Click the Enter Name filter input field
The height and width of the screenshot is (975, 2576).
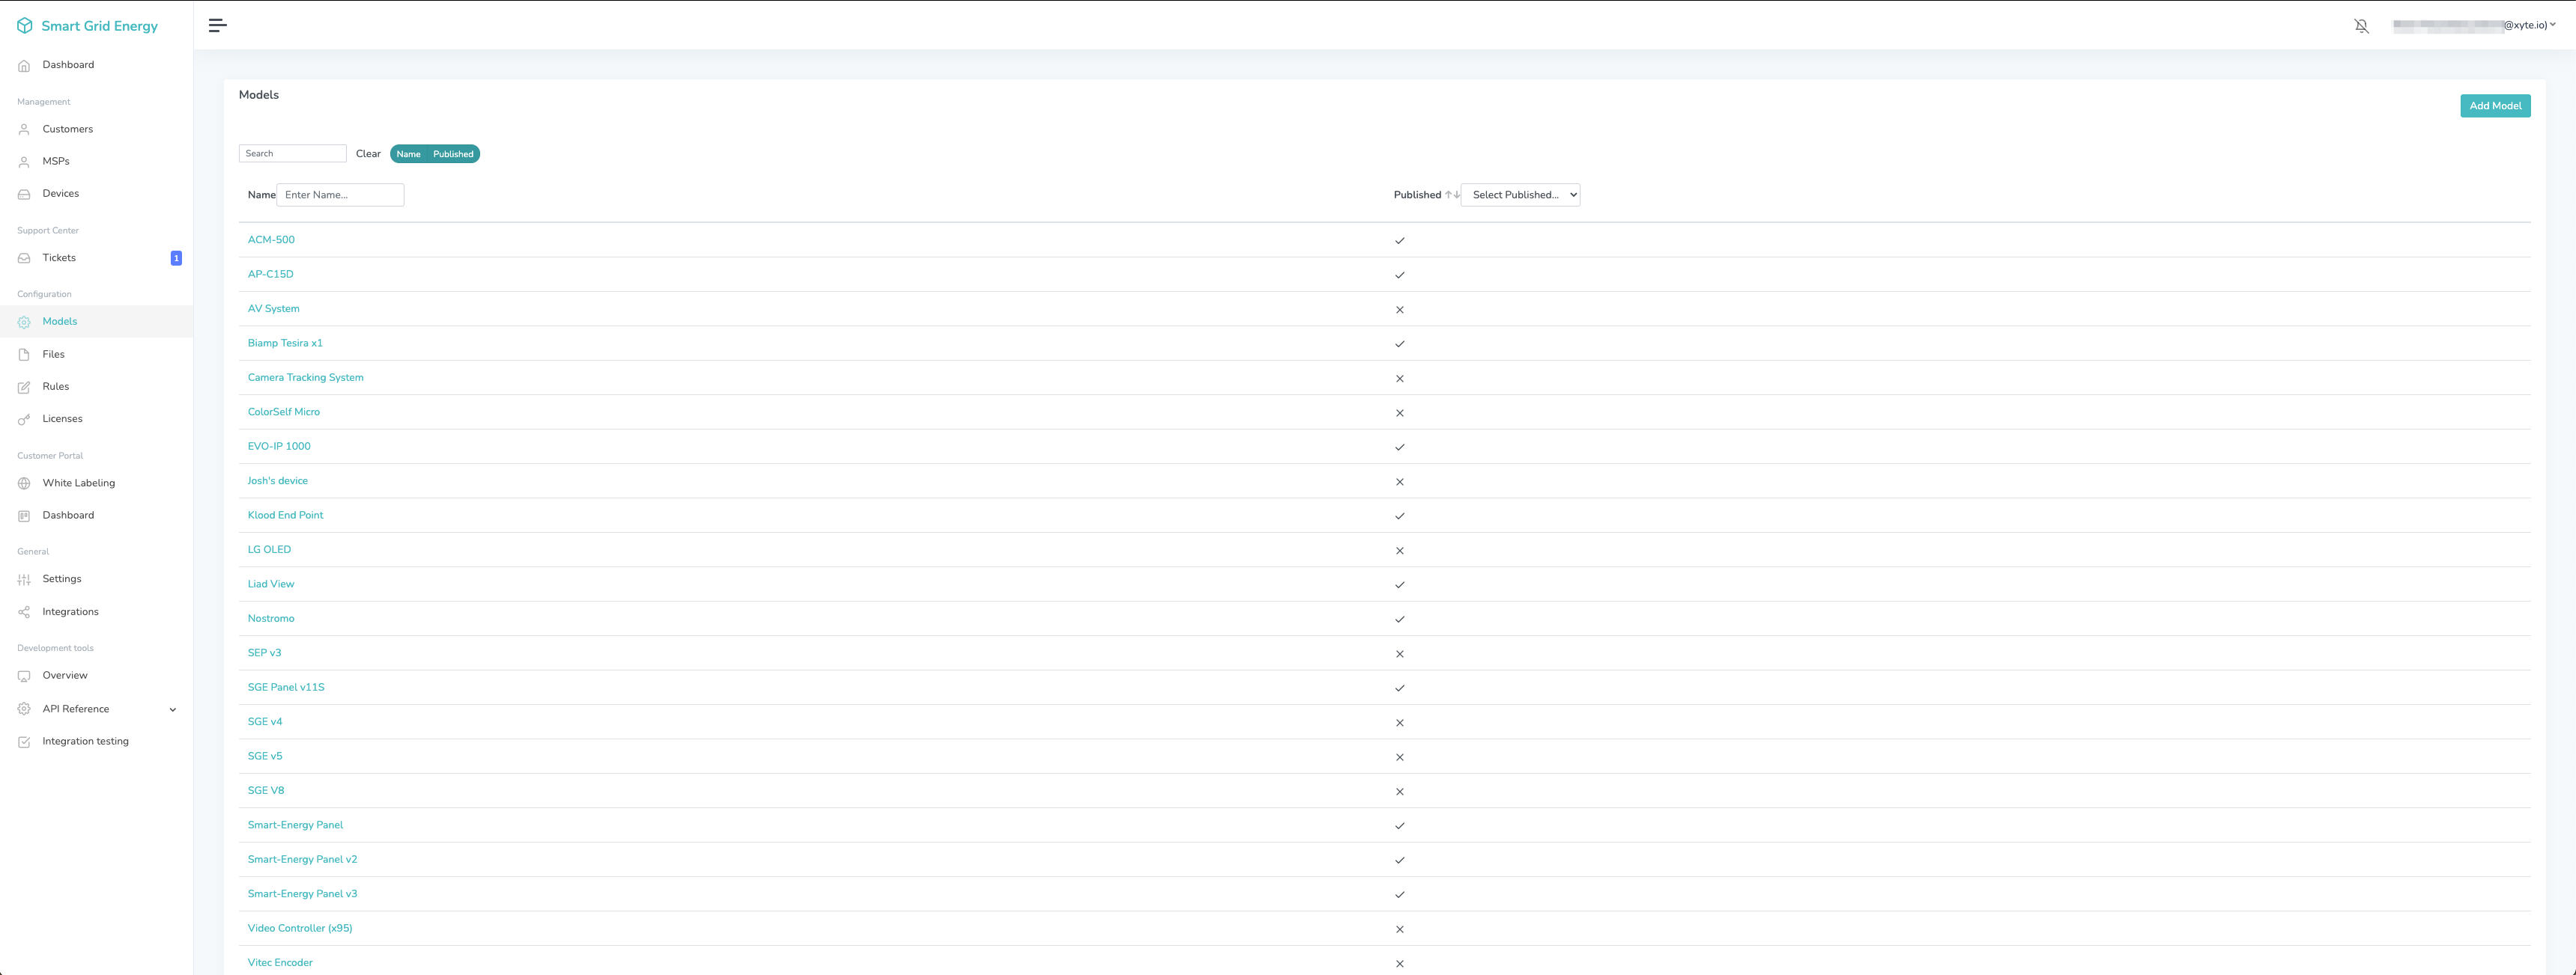tap(340, 195)
